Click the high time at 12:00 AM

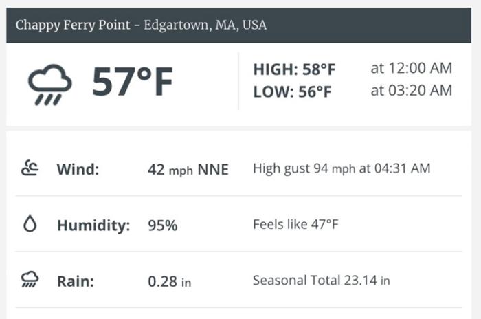[412, 68]
